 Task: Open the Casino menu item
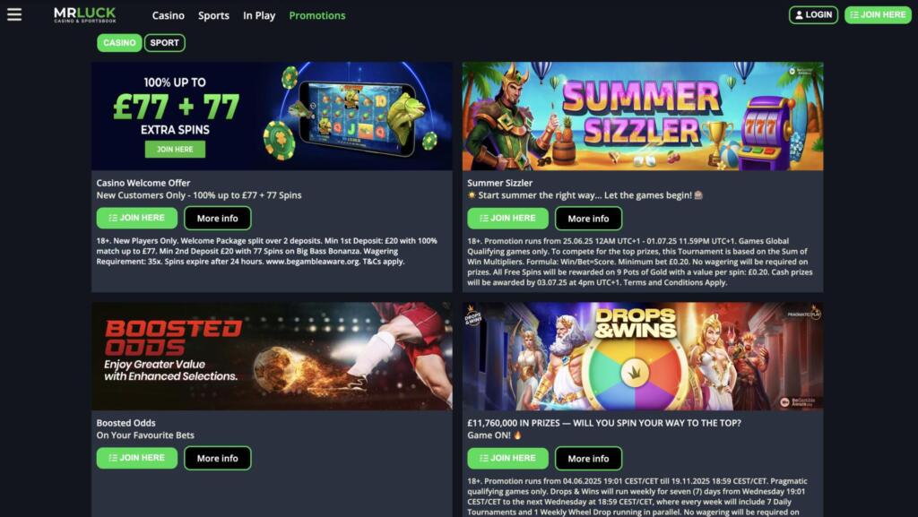click(x=168, y=16)
